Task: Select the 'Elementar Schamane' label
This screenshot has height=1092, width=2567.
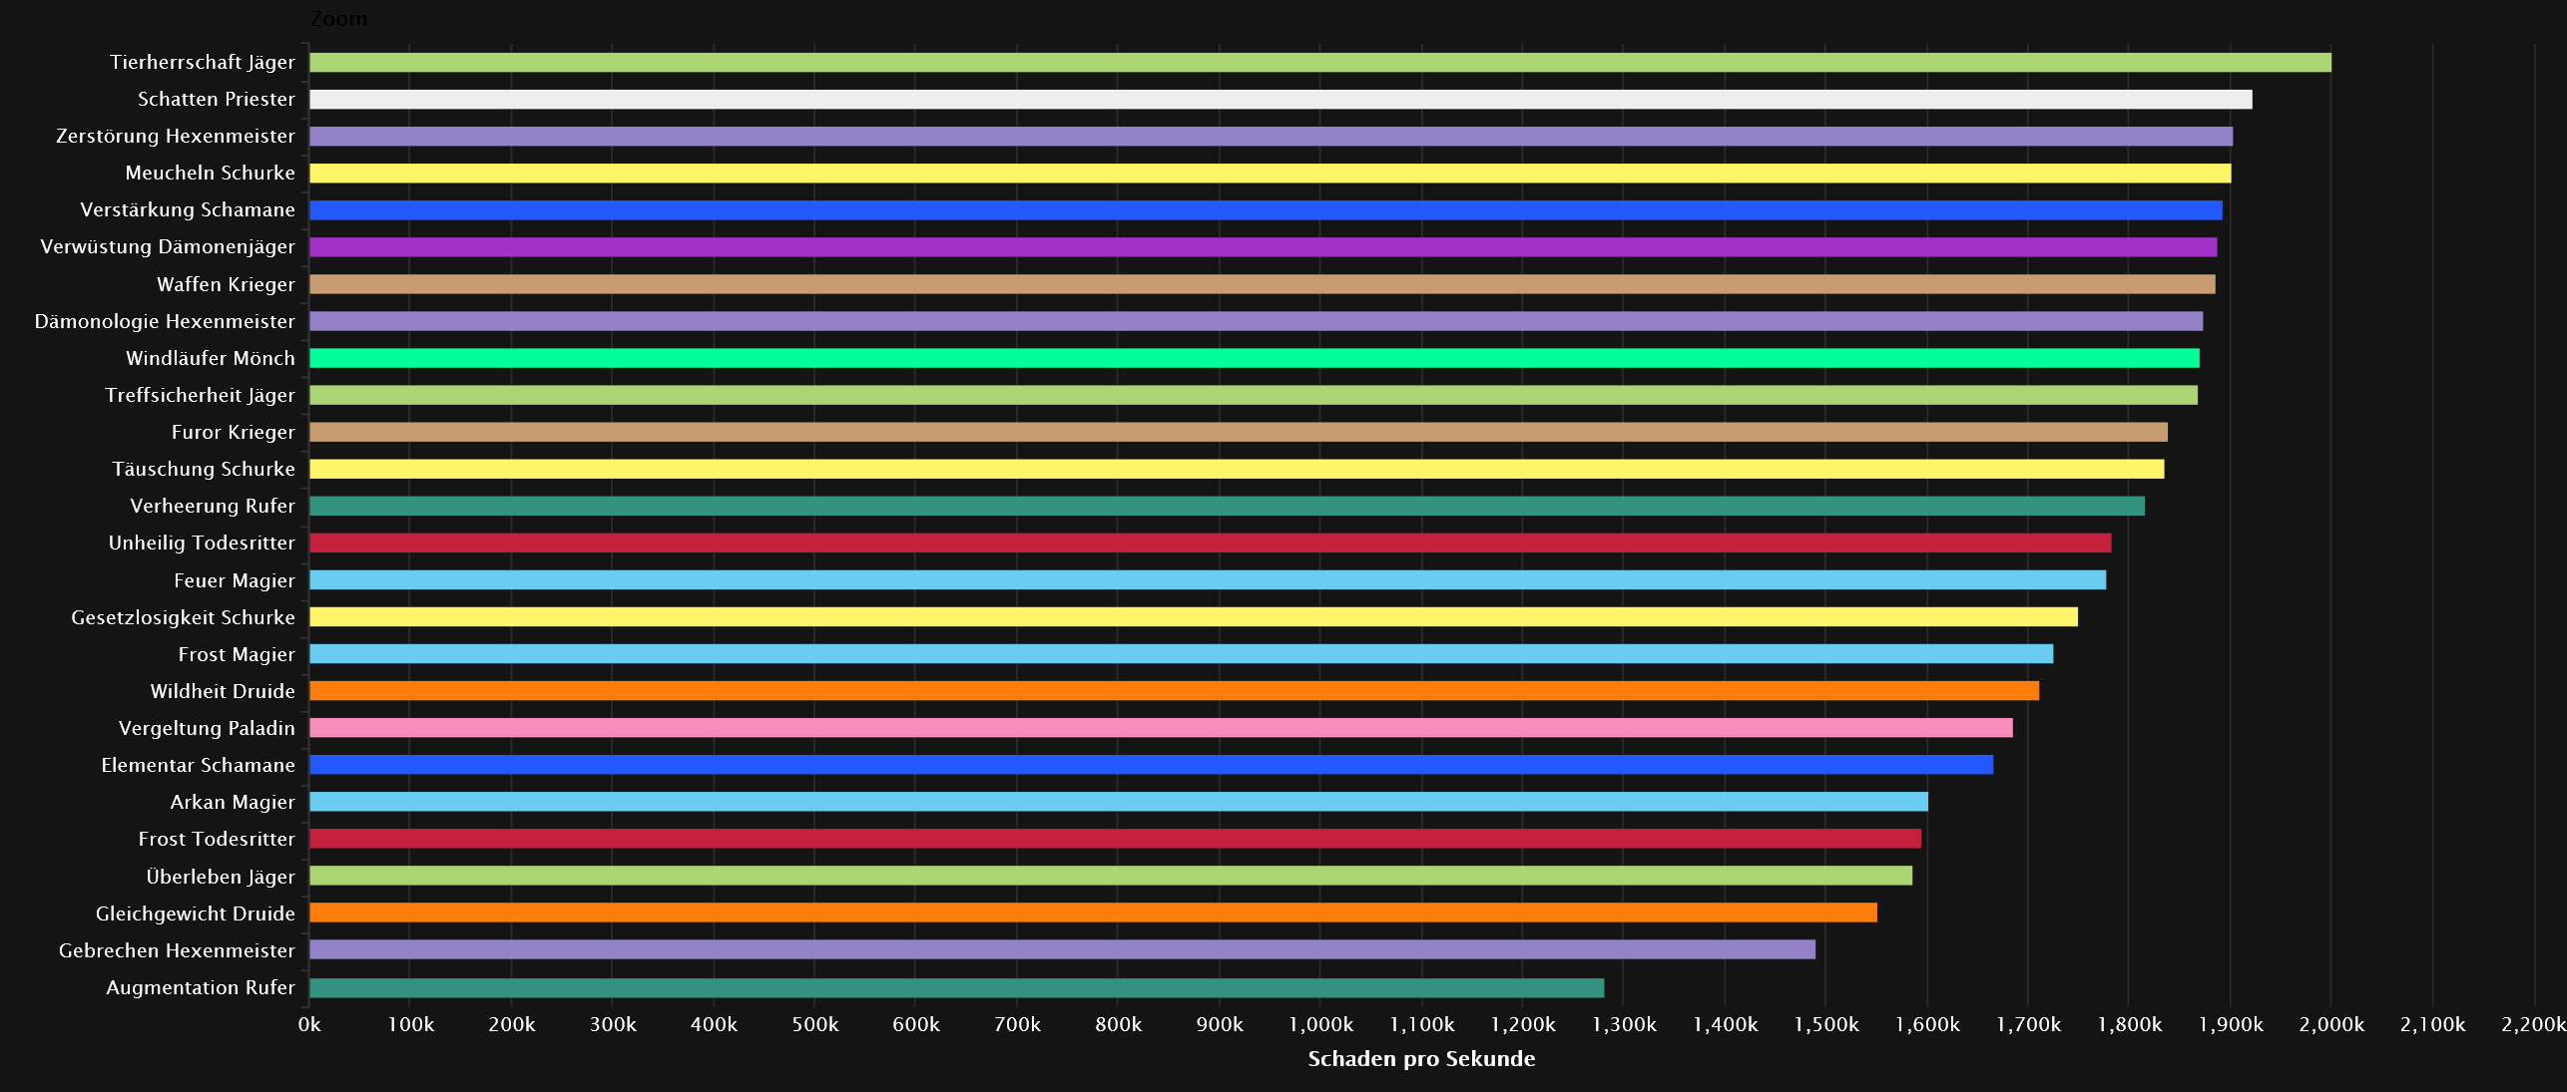Action: [x=199, y=765]
